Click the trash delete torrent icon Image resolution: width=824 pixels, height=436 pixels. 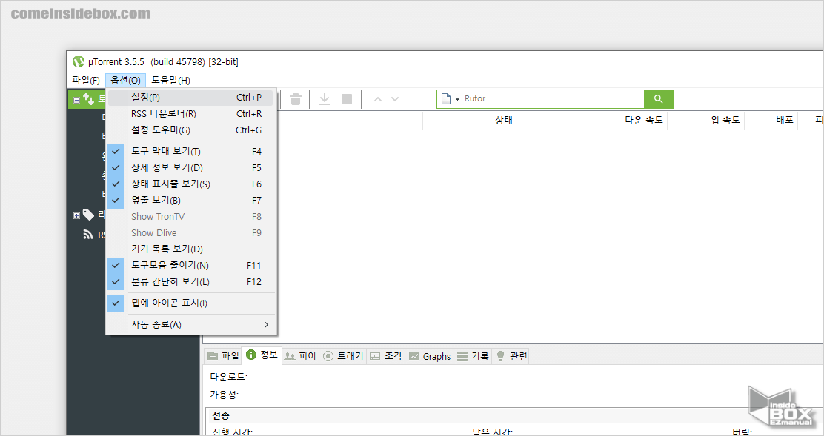coord(296,98)
